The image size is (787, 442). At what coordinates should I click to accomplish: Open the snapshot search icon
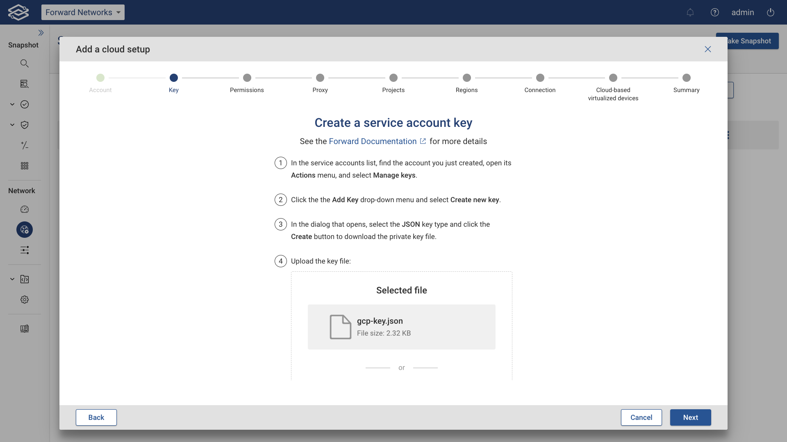(x=25, y=63)
